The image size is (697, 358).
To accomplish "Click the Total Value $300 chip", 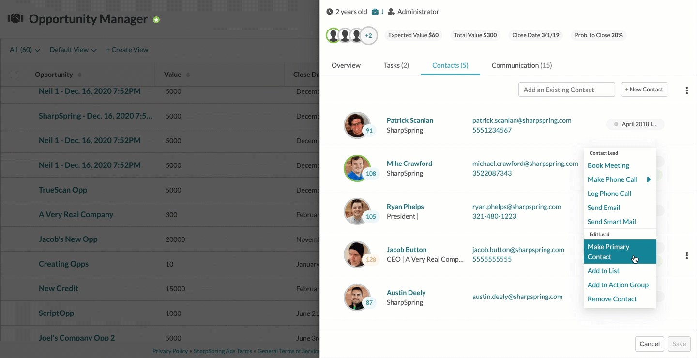I will point(475,35).
